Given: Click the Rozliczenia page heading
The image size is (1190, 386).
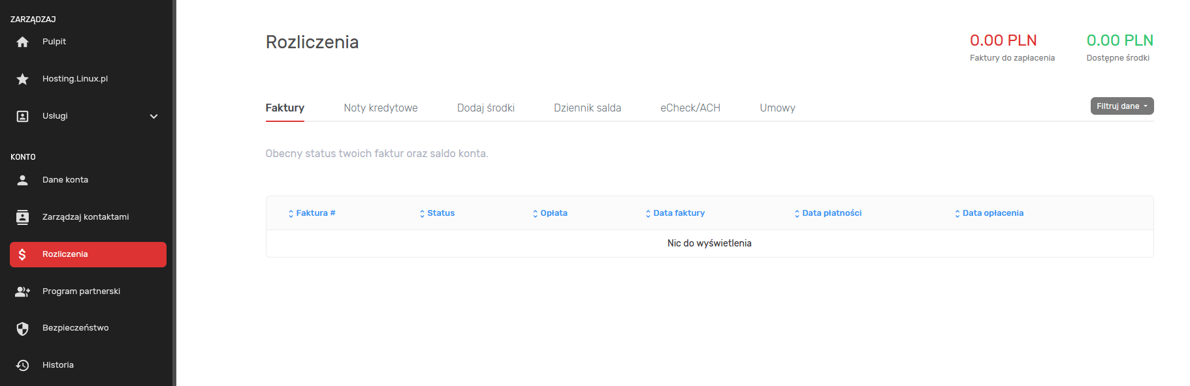Looking at the screenshot, I should click(x=312, y=42).
